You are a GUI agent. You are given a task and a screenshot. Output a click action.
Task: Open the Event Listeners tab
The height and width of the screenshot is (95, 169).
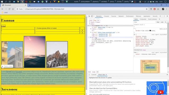pos(153,19)
